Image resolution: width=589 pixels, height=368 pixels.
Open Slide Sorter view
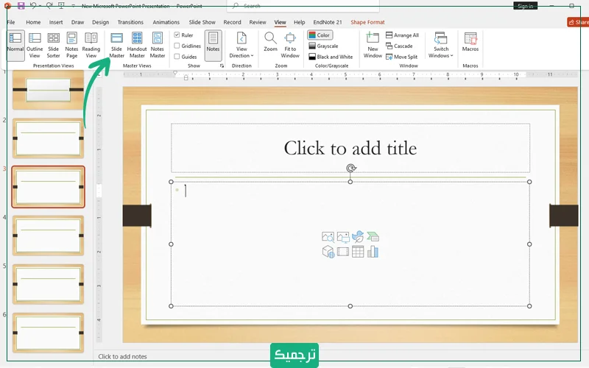53,45
